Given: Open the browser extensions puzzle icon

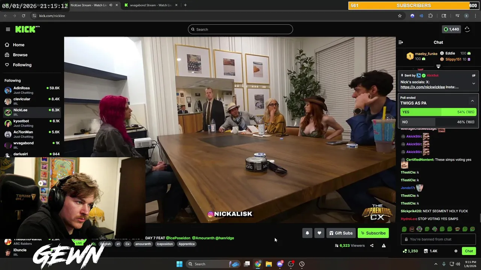Looking at the screenshot, I should click(x=431, y=16).
